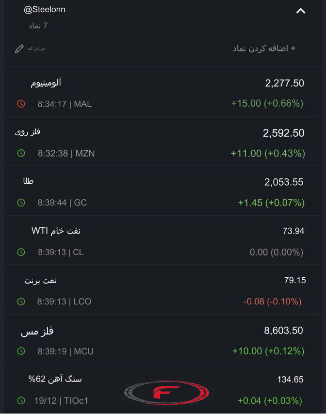The image size is (326, 414).
Task: Select the طلا gold symbol row
Action: point(163,191)
